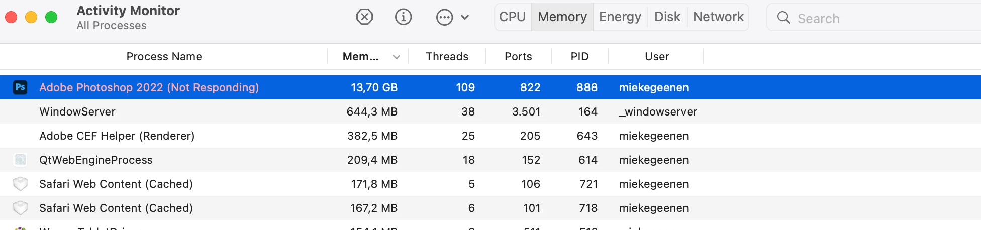Click the magnifier search icon
This screenshot has width=981, height=230.
click(783, 18)
